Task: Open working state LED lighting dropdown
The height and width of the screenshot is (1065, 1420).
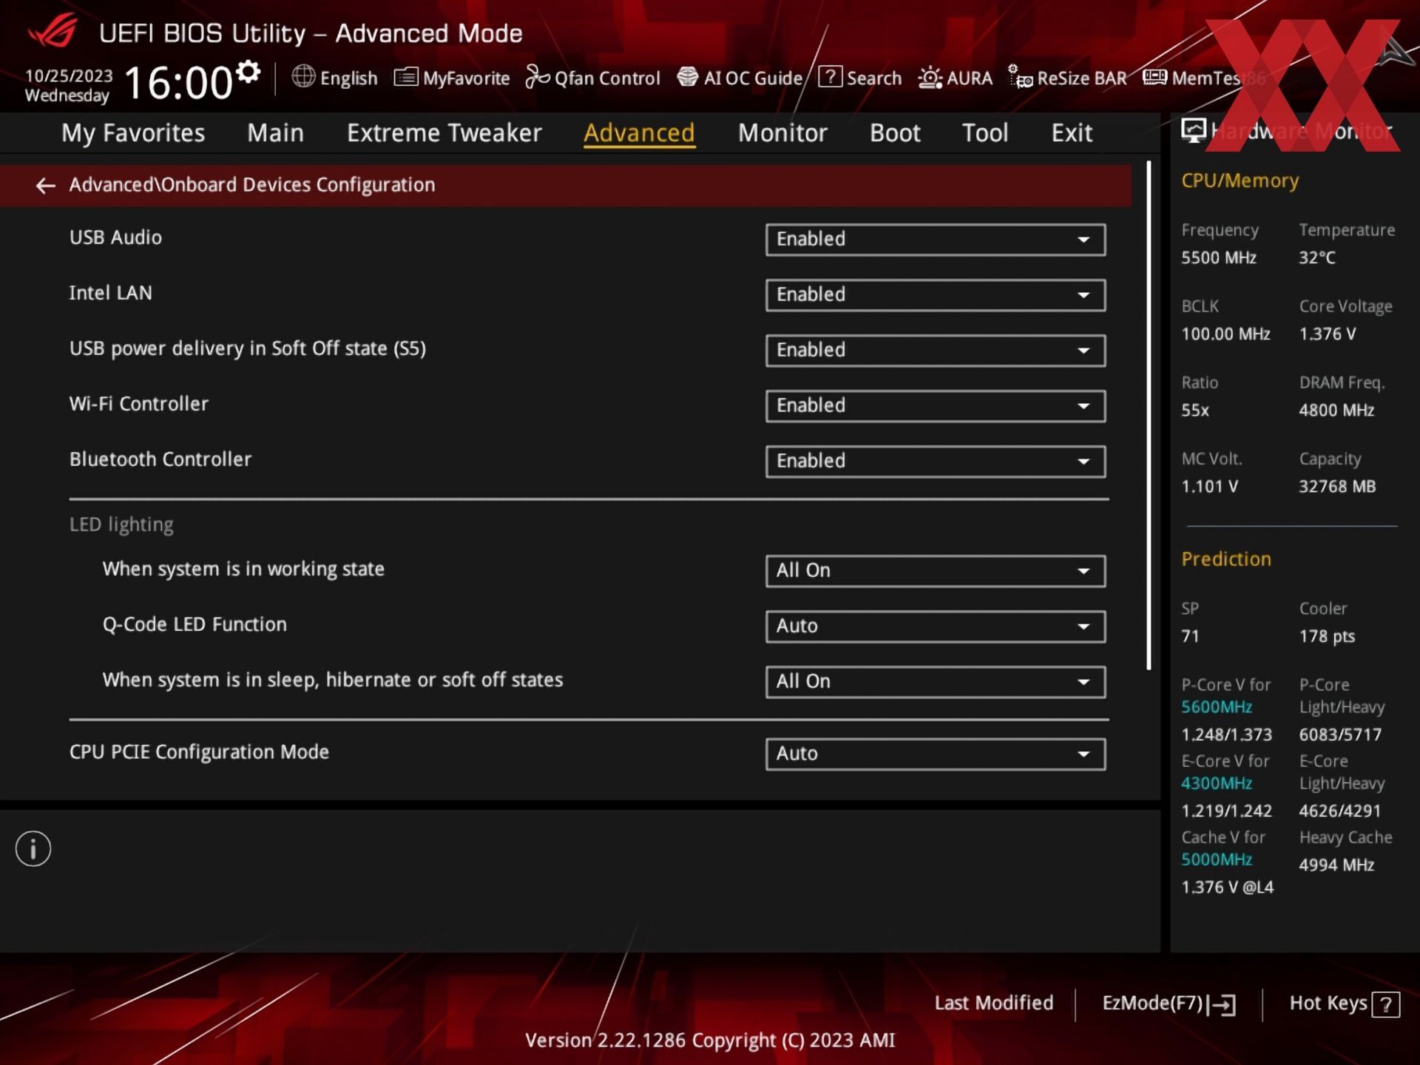Action: coord(936,571)
